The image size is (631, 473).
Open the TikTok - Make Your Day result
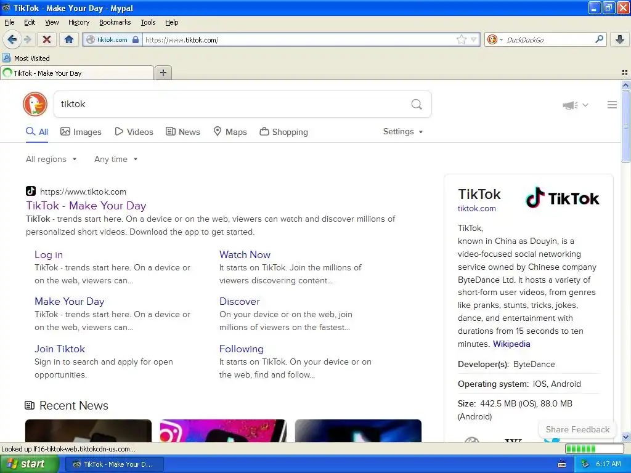(x=86, y=206)
